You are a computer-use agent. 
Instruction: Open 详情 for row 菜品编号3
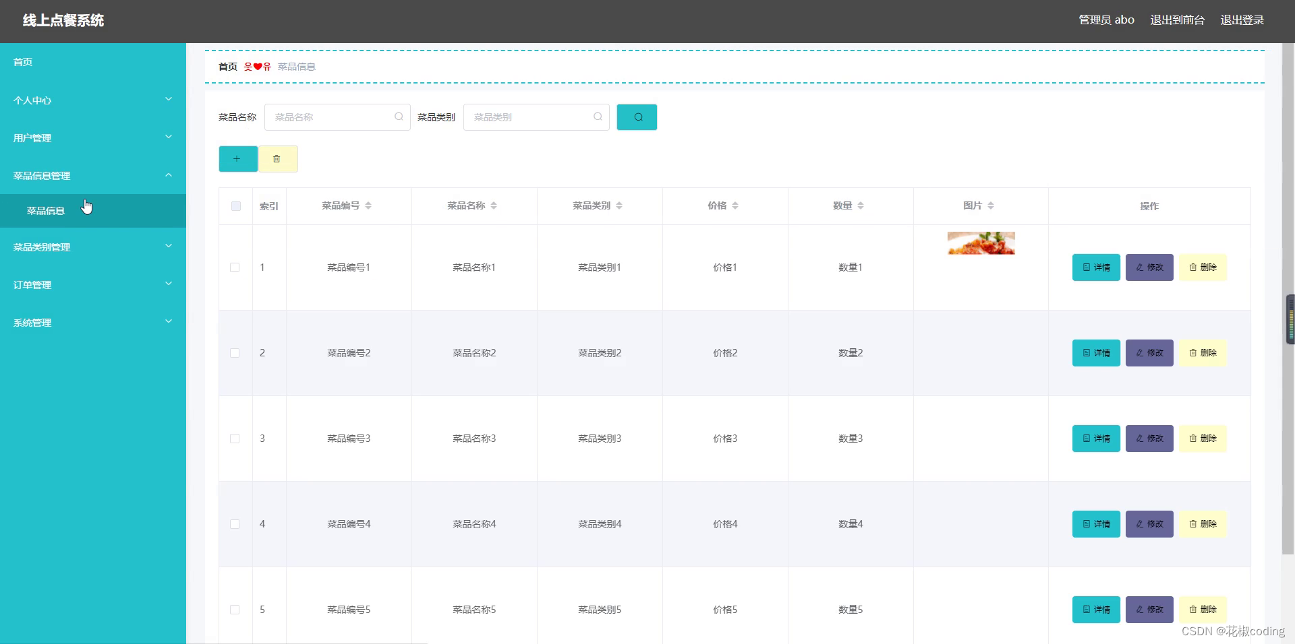[x=1096, y=439]
